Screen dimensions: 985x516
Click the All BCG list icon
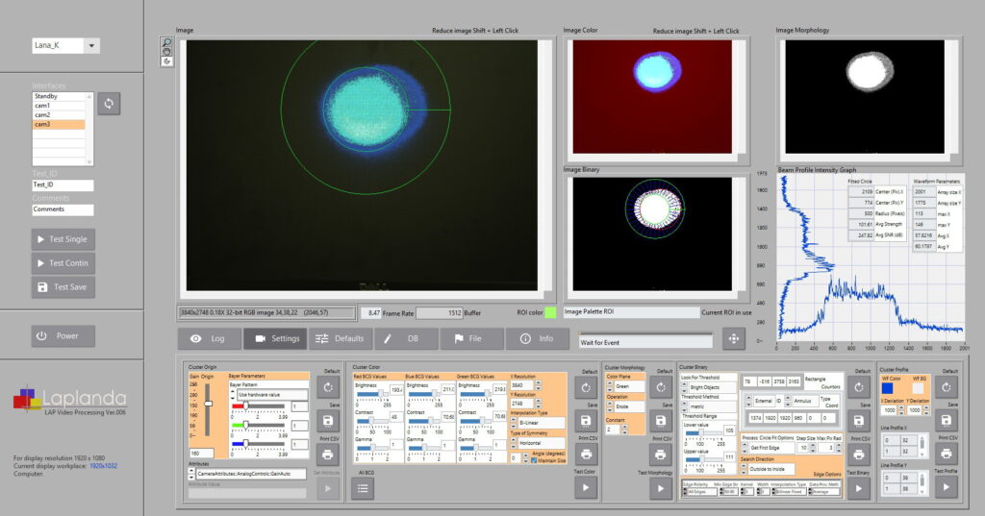[x=364, y=488]
